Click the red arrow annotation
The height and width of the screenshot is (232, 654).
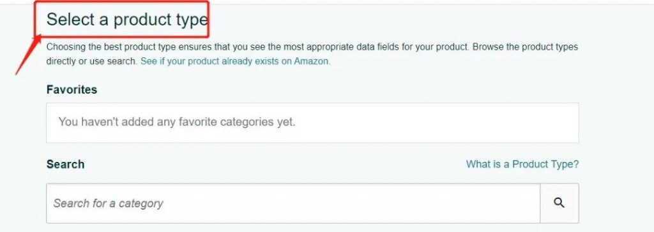28,55
